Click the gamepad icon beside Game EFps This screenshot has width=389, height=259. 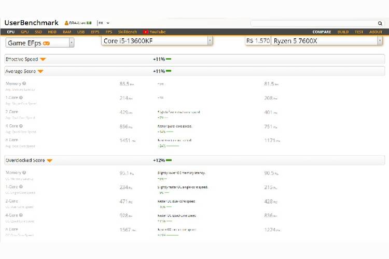pyautogui.click(x=46, y=43)
